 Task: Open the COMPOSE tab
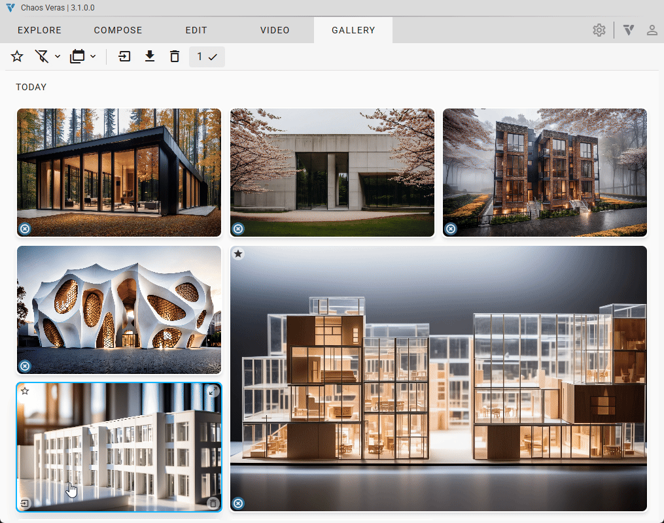[x=118, y=30]
